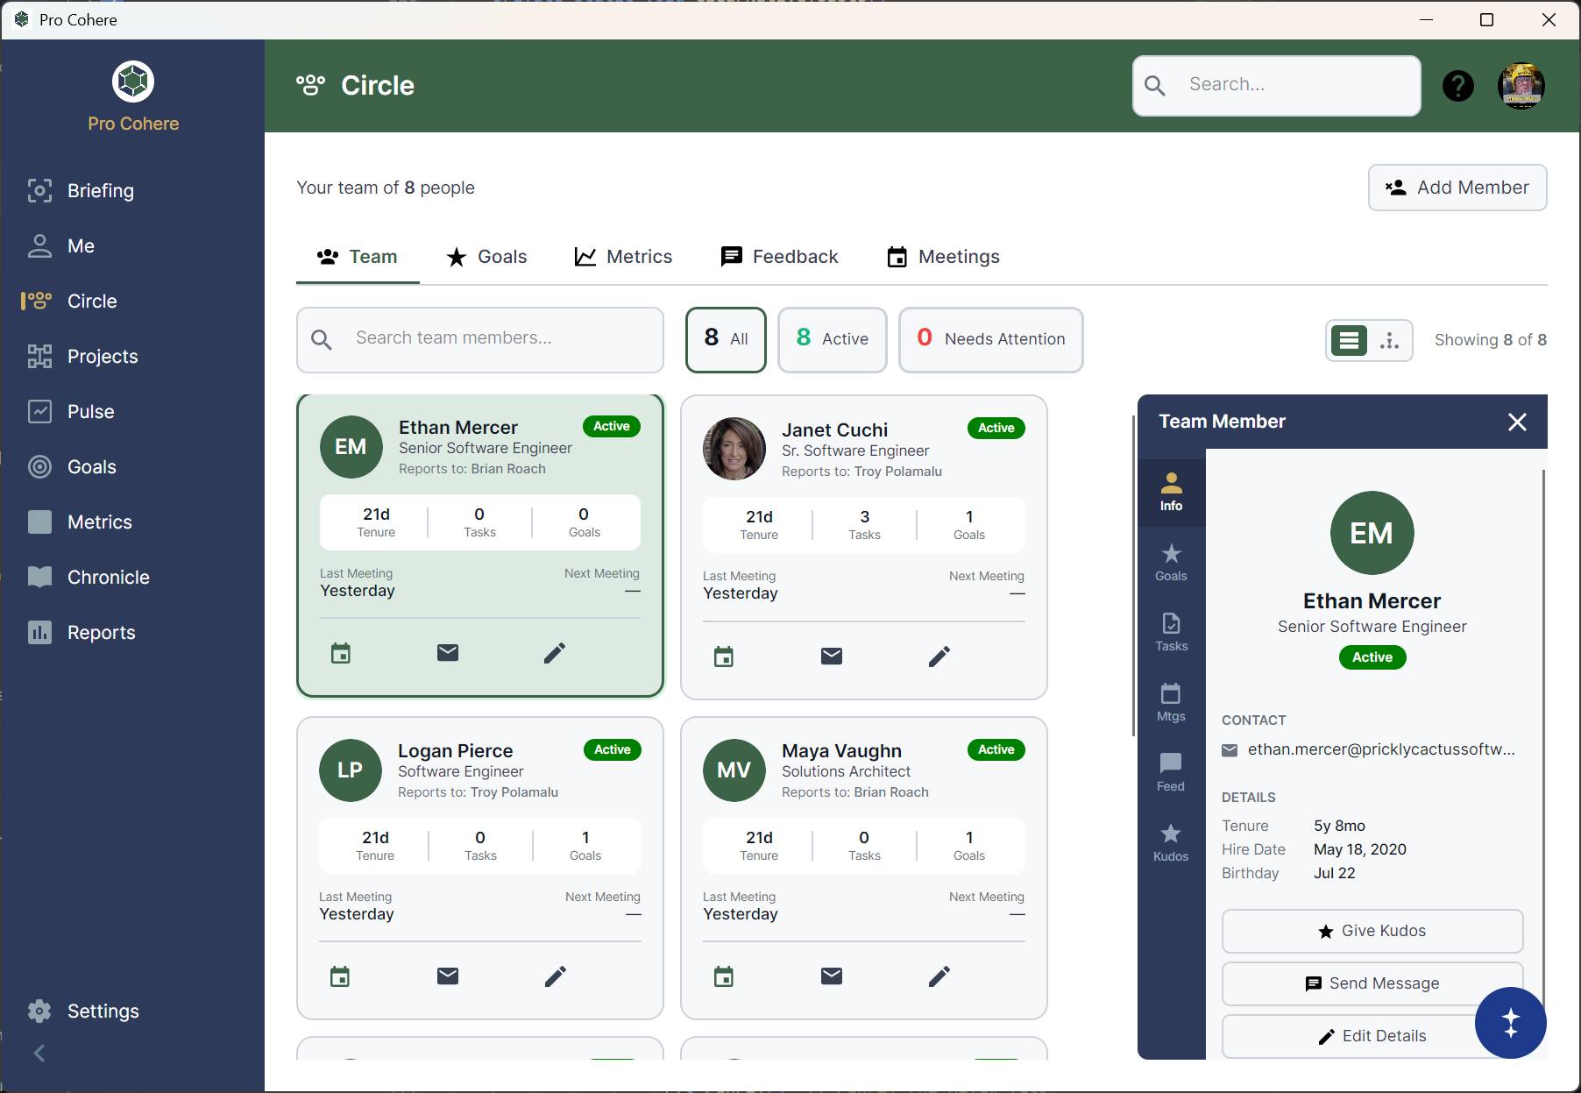
Task: Collapse the sidebar with the chevron arrow
Action: point(39,1053)
